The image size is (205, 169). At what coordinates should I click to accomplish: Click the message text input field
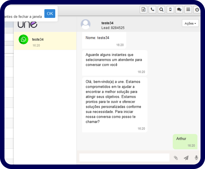[124, 157]
